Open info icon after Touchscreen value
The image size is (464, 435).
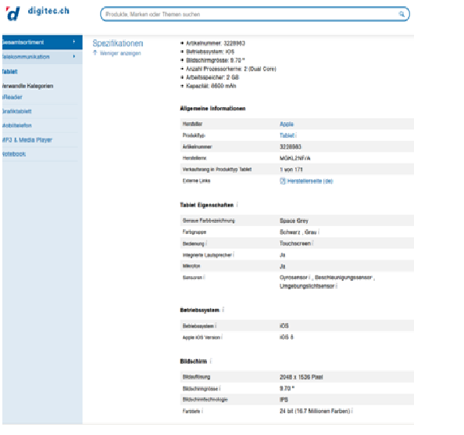click(312, 243)
